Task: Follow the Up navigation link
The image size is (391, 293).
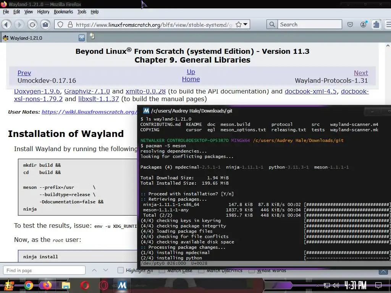Action: (x=191, y=72)
